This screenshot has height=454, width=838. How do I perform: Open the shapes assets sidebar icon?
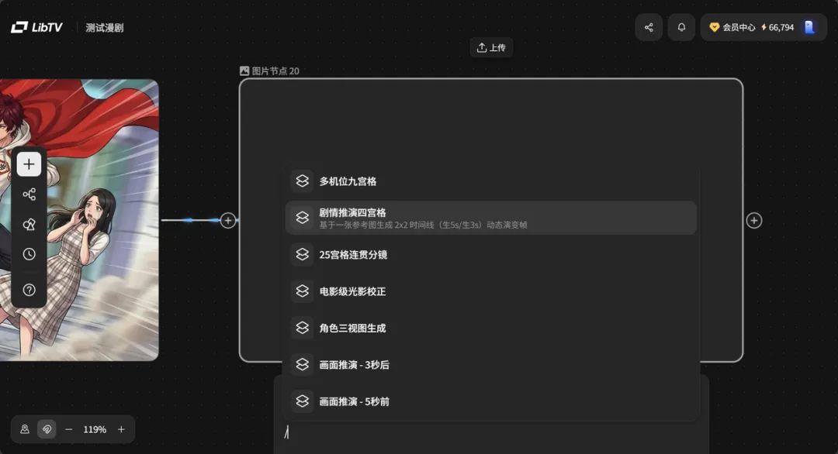pyautogui.click(x=29, y=224)
